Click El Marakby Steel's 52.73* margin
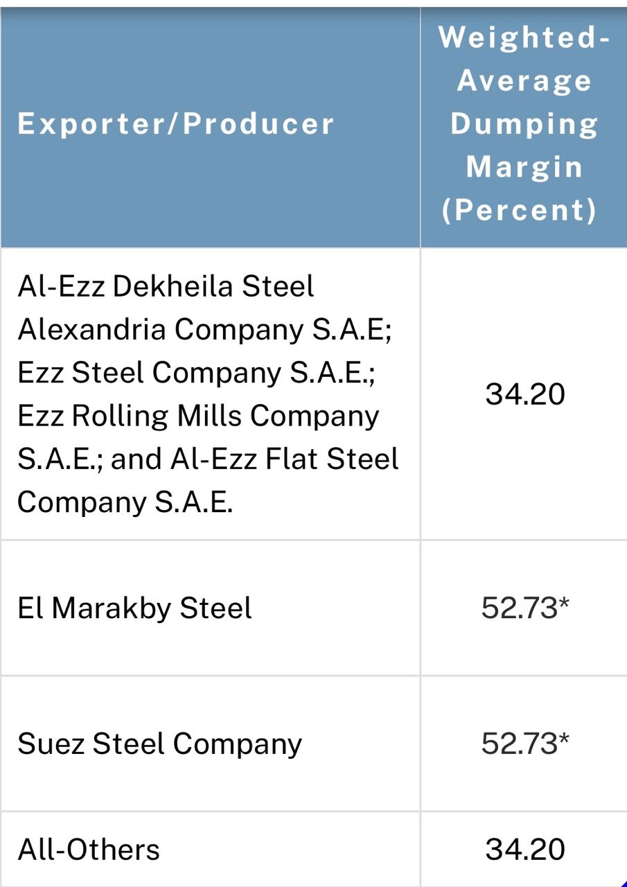627x887 pixels. point(525,608)
